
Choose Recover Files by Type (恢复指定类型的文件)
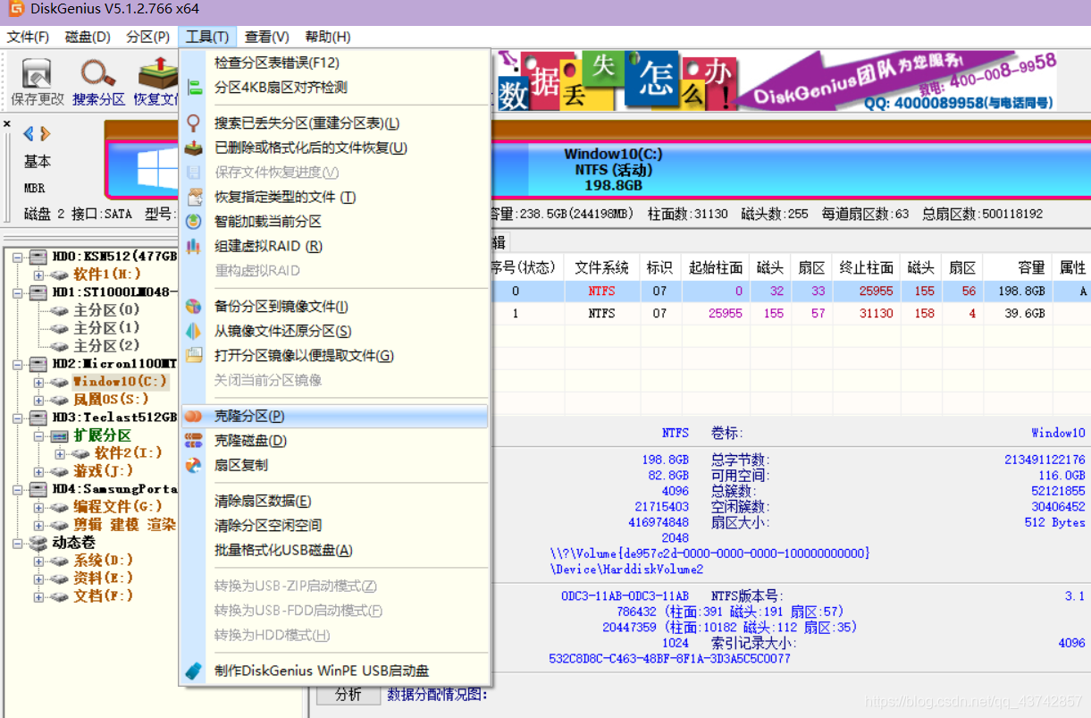click(x=334, y=197)
